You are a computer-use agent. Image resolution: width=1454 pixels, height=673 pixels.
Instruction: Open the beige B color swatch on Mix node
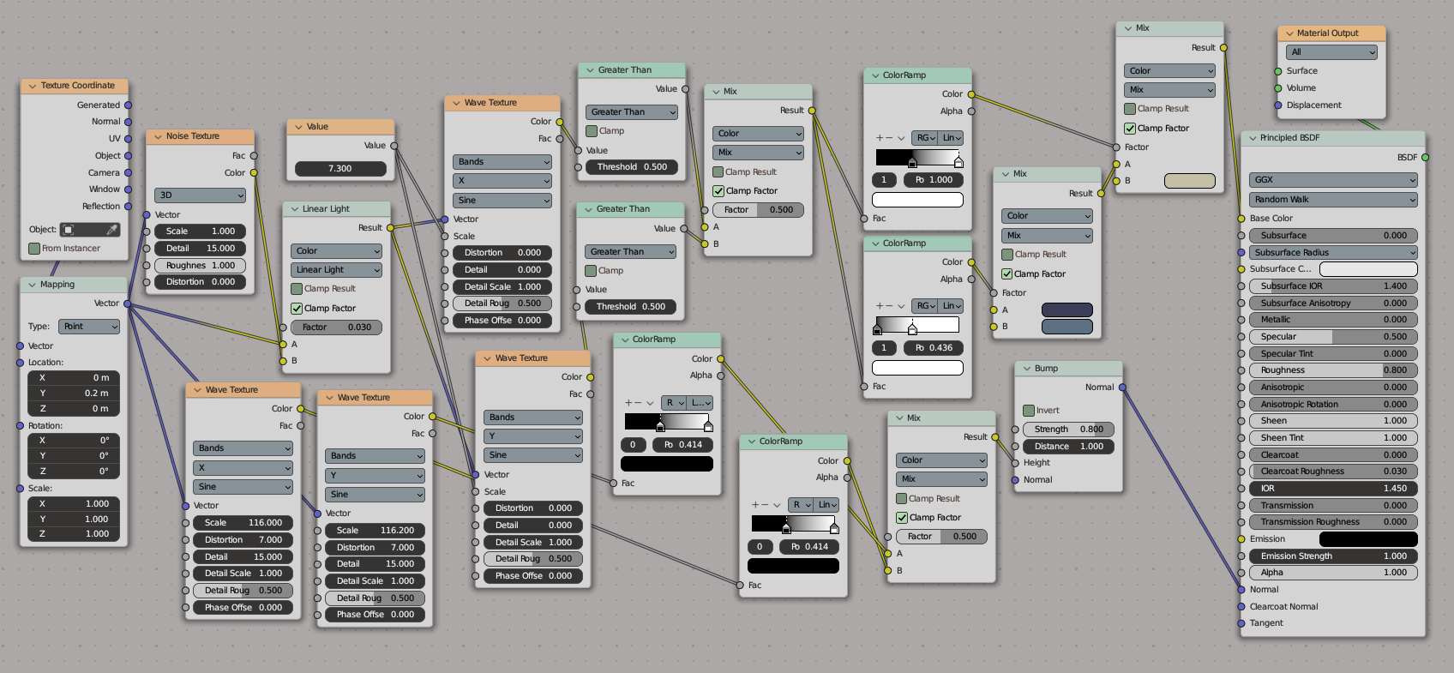click(1190, 181)
